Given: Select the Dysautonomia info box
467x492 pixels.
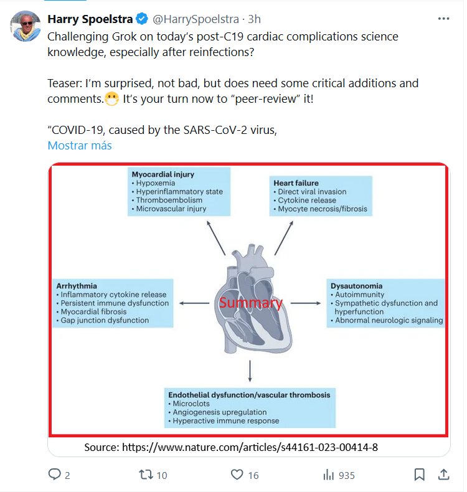Looking at the screenshot, I should [x=386, y=303].
